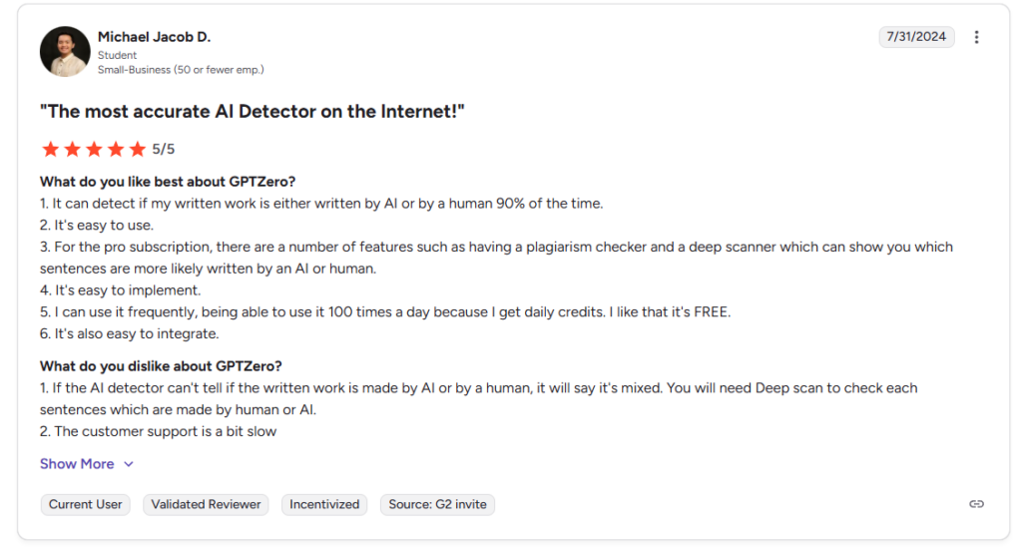Click the Incentivized tag
1022x551 pixels.
coord(324,504)
